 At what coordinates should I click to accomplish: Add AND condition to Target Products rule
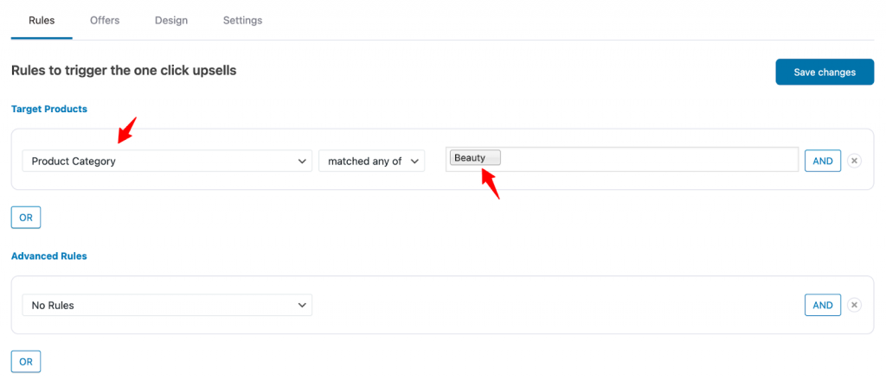pos(823,161)
